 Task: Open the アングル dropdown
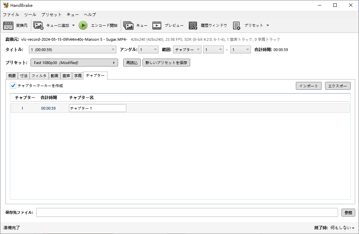[x=148, y=50]
